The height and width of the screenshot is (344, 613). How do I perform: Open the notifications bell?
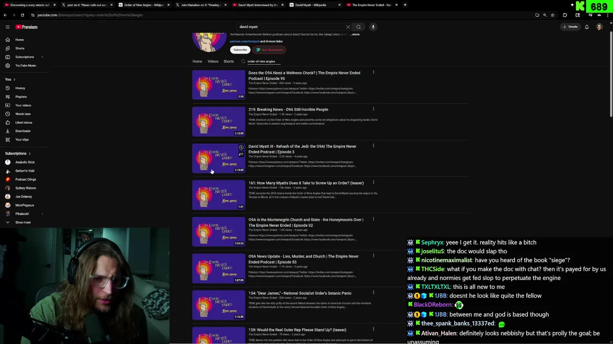coord(587,27)
